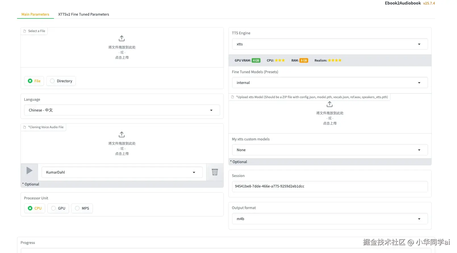Screen dimensions: 457x253
Task: Open the Language dropdown showing Chinese
Action: (122, 110)
